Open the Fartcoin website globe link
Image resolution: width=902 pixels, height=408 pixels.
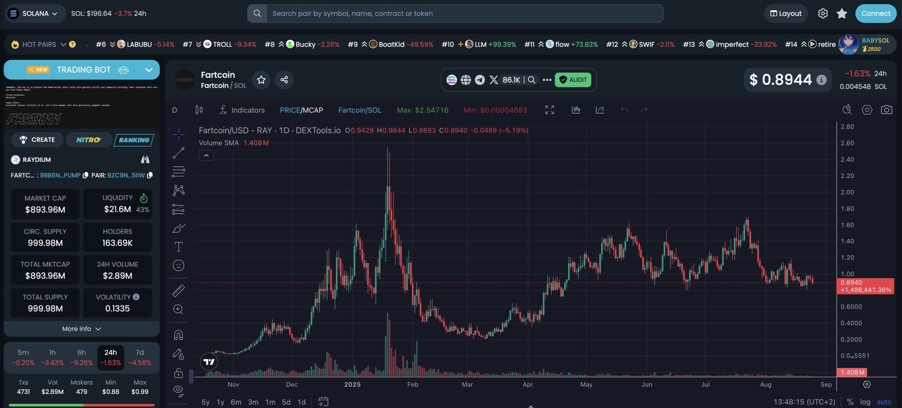[466, 80]
